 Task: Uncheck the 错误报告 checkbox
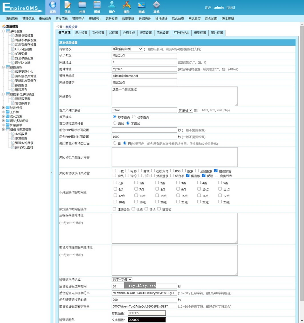click(216, 171)
